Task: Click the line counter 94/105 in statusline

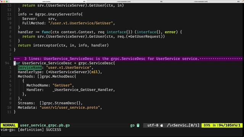Action: (225, 125)
